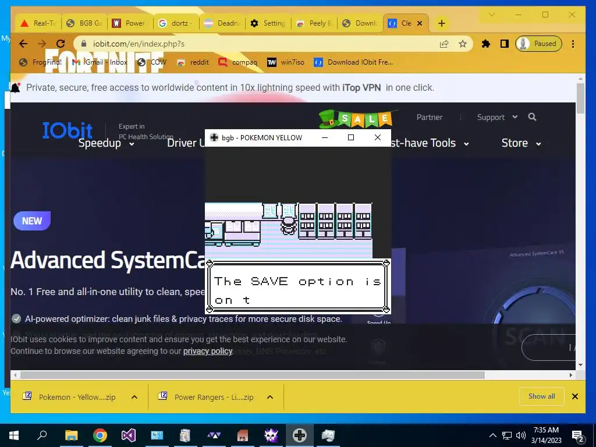
Task: Open the COW bookmark
Action: pos(152,62)
